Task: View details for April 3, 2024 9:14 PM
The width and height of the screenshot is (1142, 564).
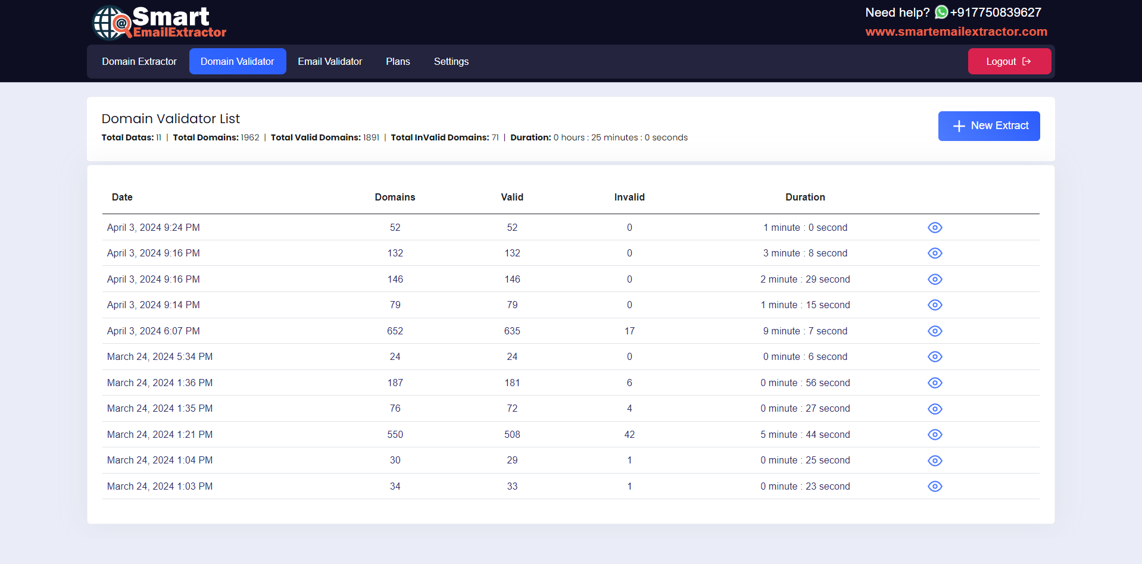Action: coord(935,305)
